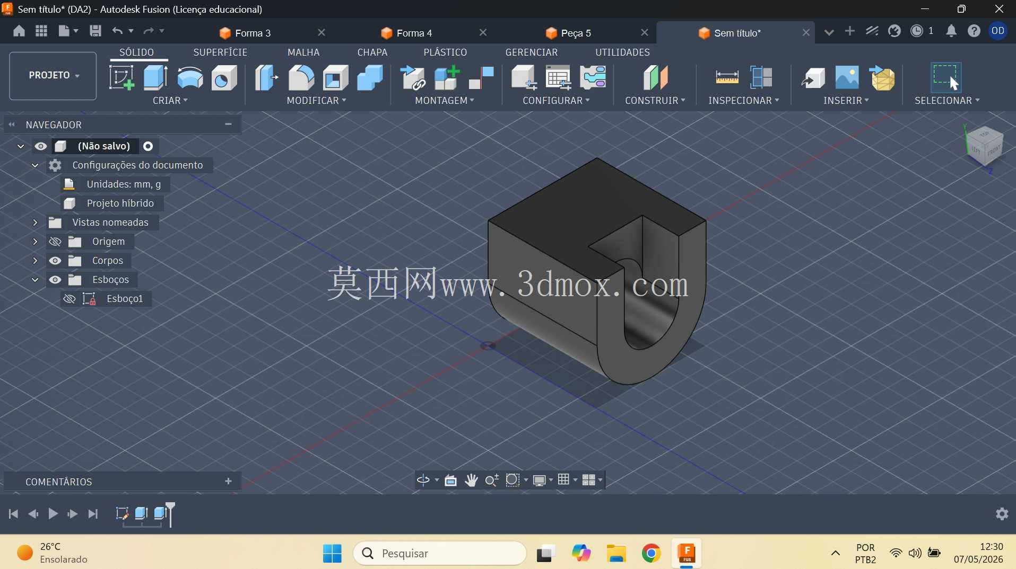Open the OD user account menu
The height and width of the screenshot is (569, 1016).
(998, 31)
